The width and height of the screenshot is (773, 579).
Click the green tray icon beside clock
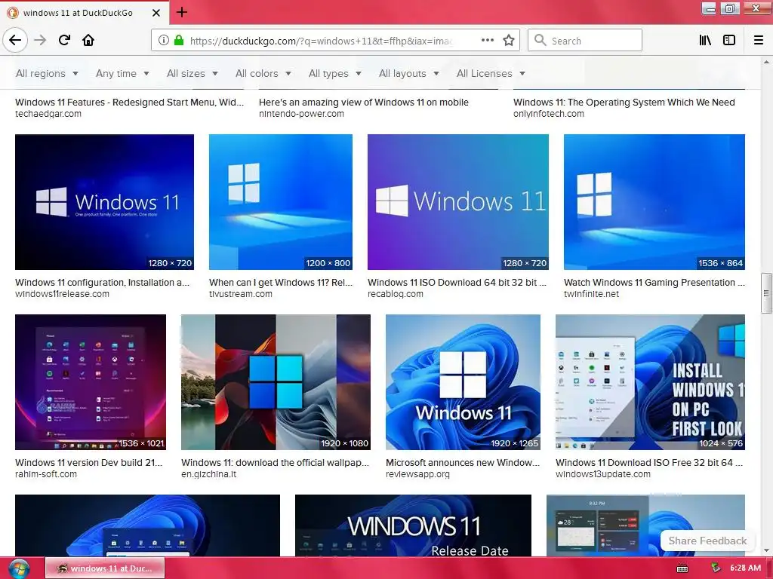pyautogui.click(x=716, y=568)
